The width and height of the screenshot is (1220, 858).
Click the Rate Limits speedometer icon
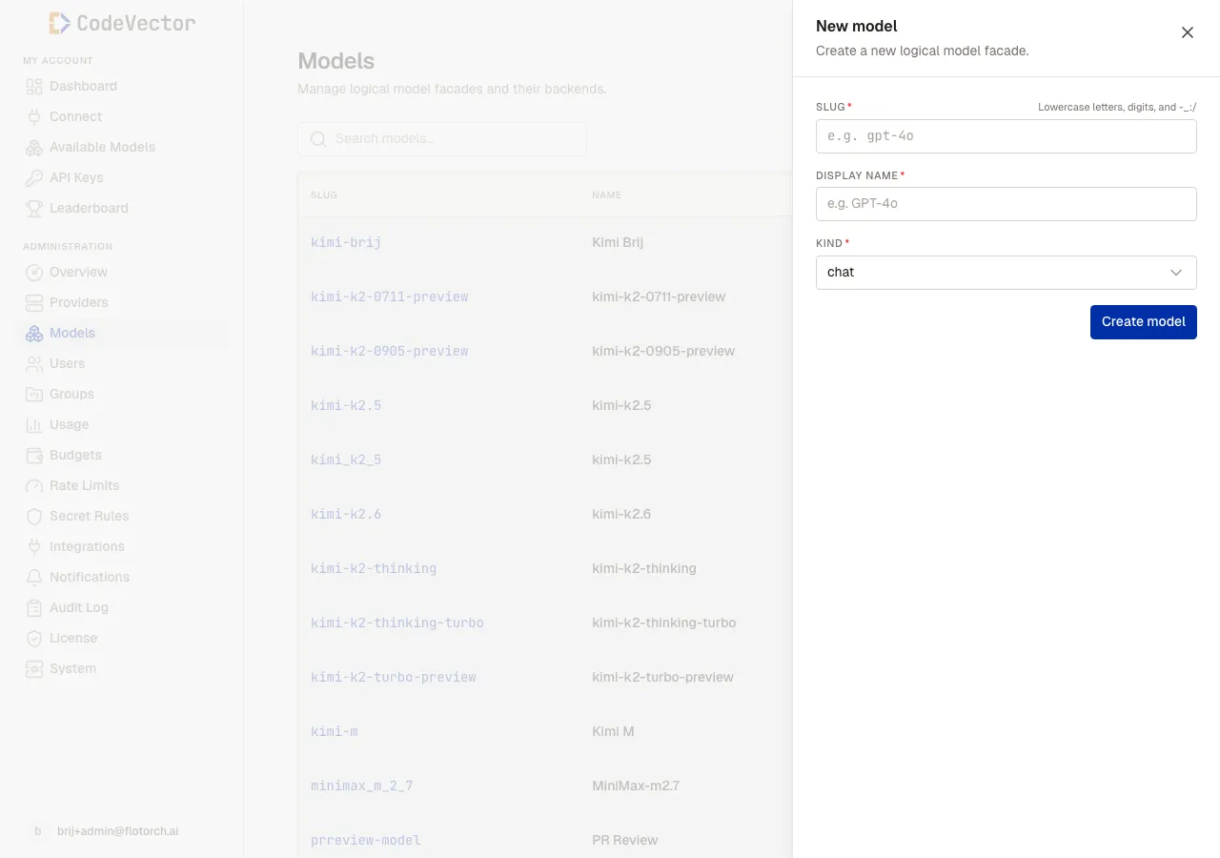pyautogui.click(x=34, y=485)
